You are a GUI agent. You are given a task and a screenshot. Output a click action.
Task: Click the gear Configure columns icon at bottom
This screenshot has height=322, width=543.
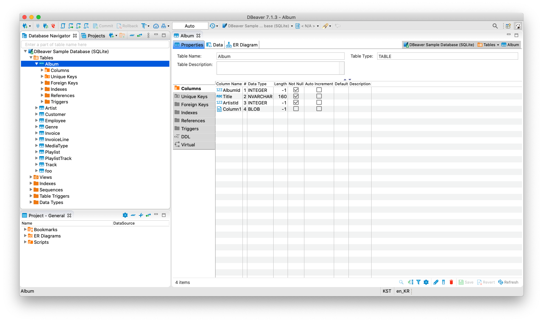click(x=426, y=282)
